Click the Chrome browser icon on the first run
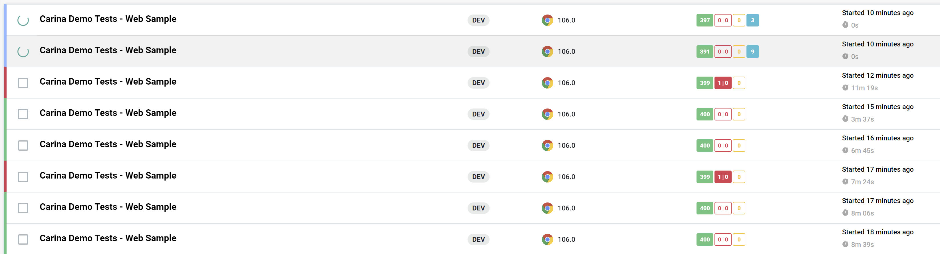Screen dimensions: 940x254 (x=547, y=21)
